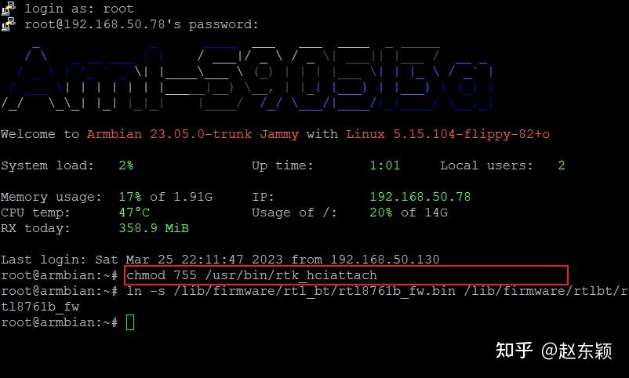Click the CPU temp value 47°C

[x=134, y=213]
